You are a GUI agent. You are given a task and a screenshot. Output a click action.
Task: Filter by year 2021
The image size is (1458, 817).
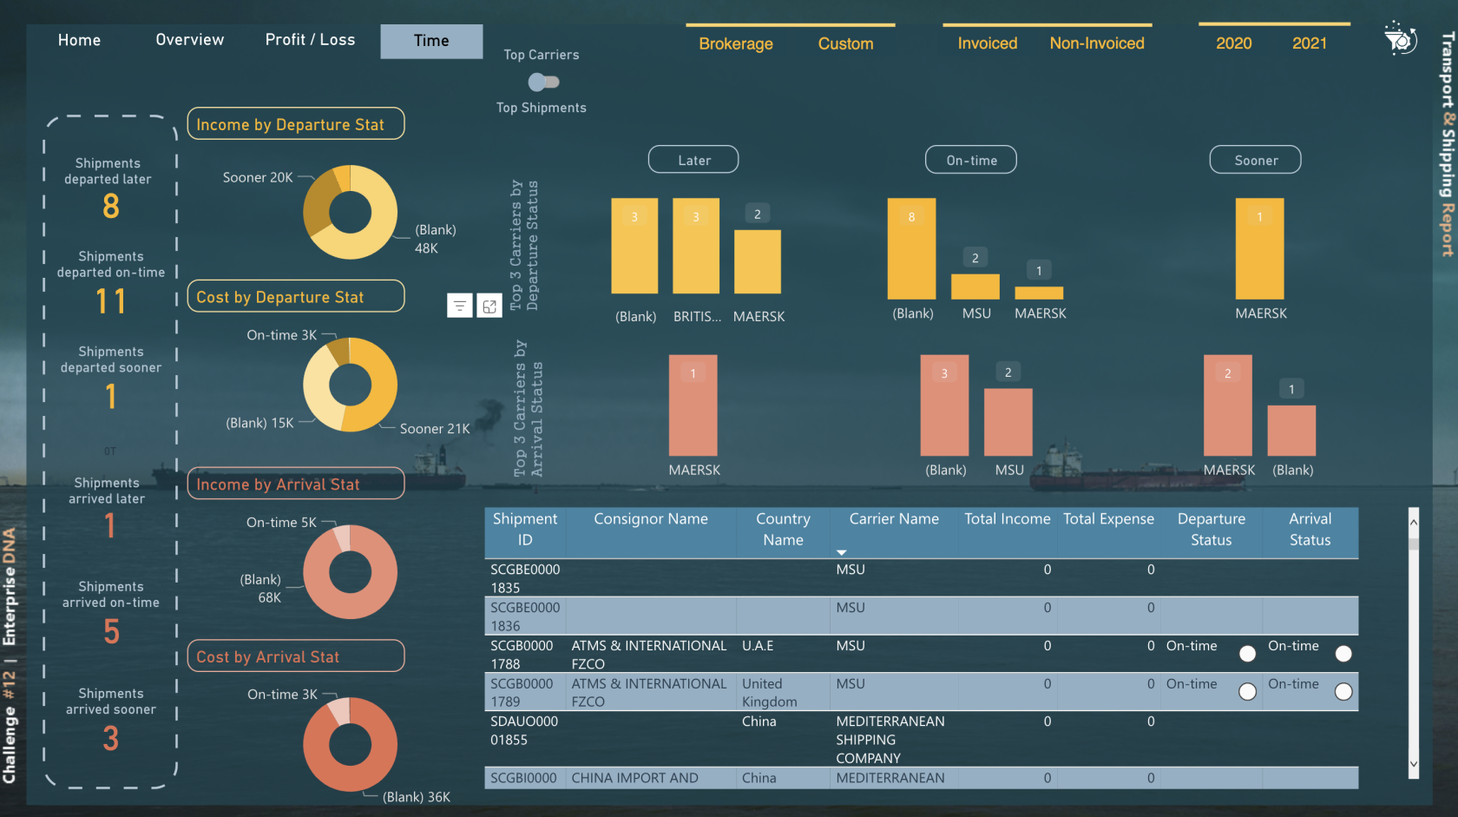pos(1309,43)
